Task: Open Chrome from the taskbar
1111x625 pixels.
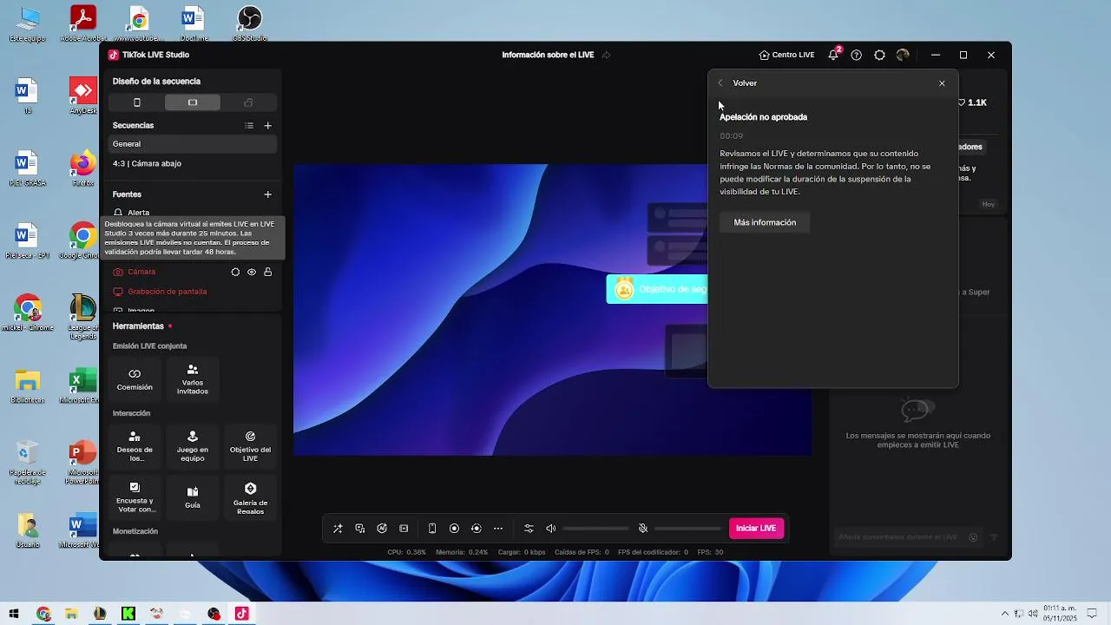Action: pos(43,614)
